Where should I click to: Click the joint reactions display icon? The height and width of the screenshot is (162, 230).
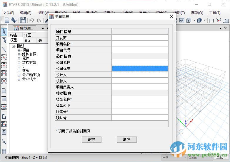click(x=219, y=20)
